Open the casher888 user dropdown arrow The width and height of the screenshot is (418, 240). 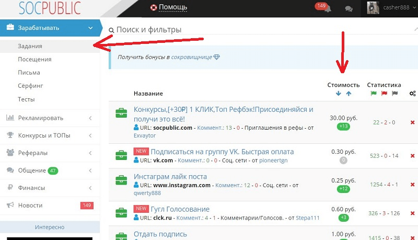click(414, 7)
